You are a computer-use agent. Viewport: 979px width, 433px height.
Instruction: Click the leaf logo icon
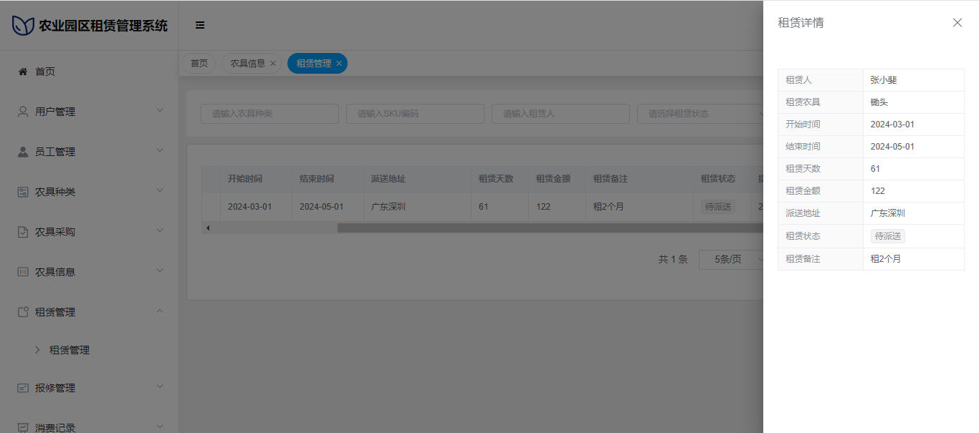(x=23, y=26)
